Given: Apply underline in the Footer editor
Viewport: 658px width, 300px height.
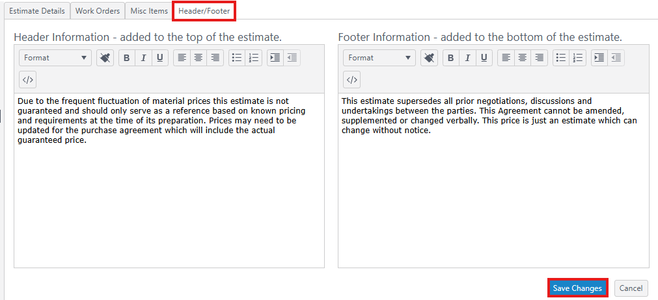Looking at the screenshot, I should [484, 58].
